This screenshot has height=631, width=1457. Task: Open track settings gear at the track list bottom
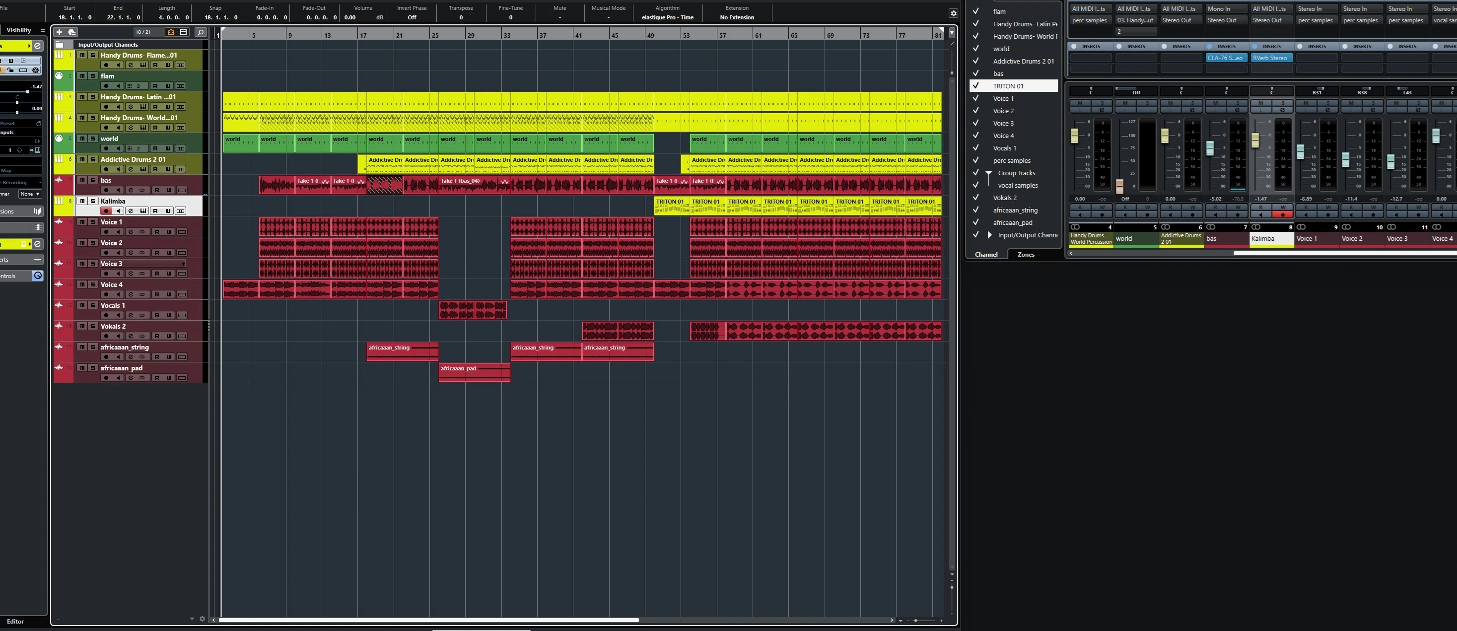tap(203, 619)
